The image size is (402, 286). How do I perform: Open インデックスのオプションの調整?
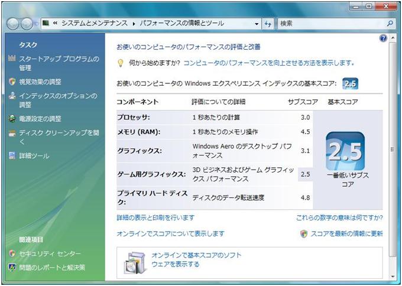59,100
